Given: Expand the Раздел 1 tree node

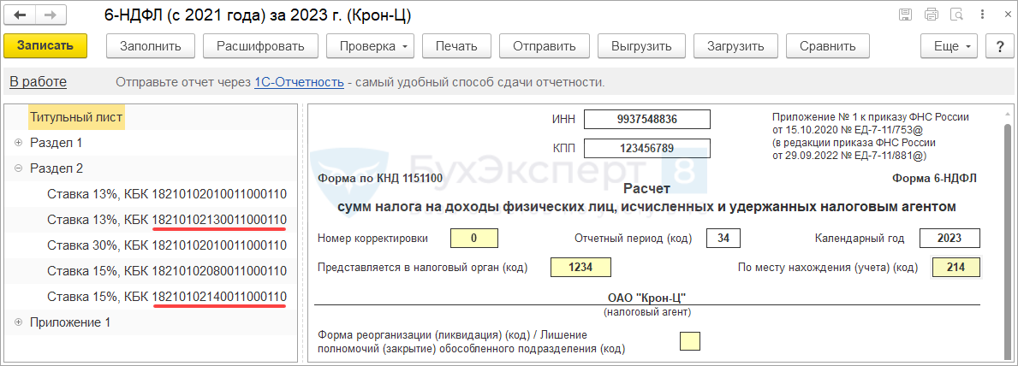Looking at the screenshot, I should tap(18, 143).
